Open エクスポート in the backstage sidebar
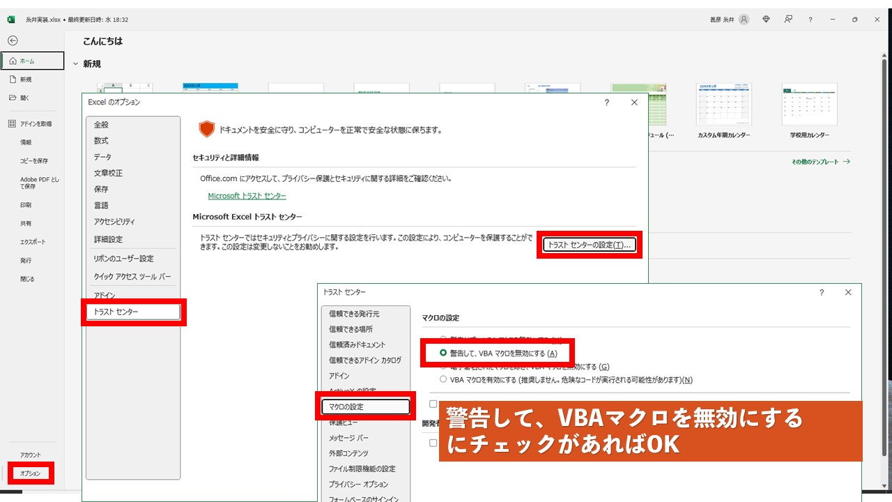 (x=33, y=242)
